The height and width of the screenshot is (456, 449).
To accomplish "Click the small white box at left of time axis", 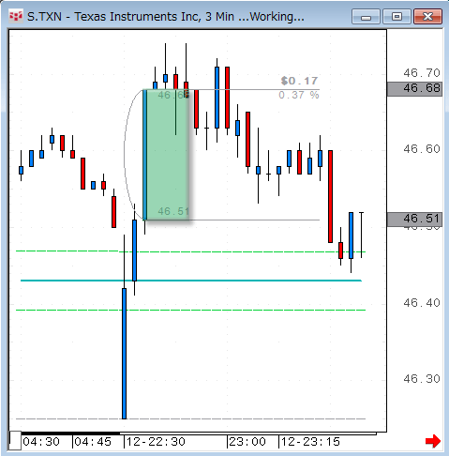I will tap(15, 441).
